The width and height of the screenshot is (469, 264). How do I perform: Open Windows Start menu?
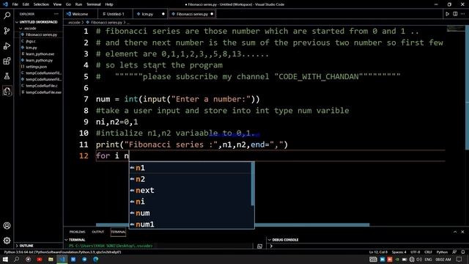click(5, 260)
